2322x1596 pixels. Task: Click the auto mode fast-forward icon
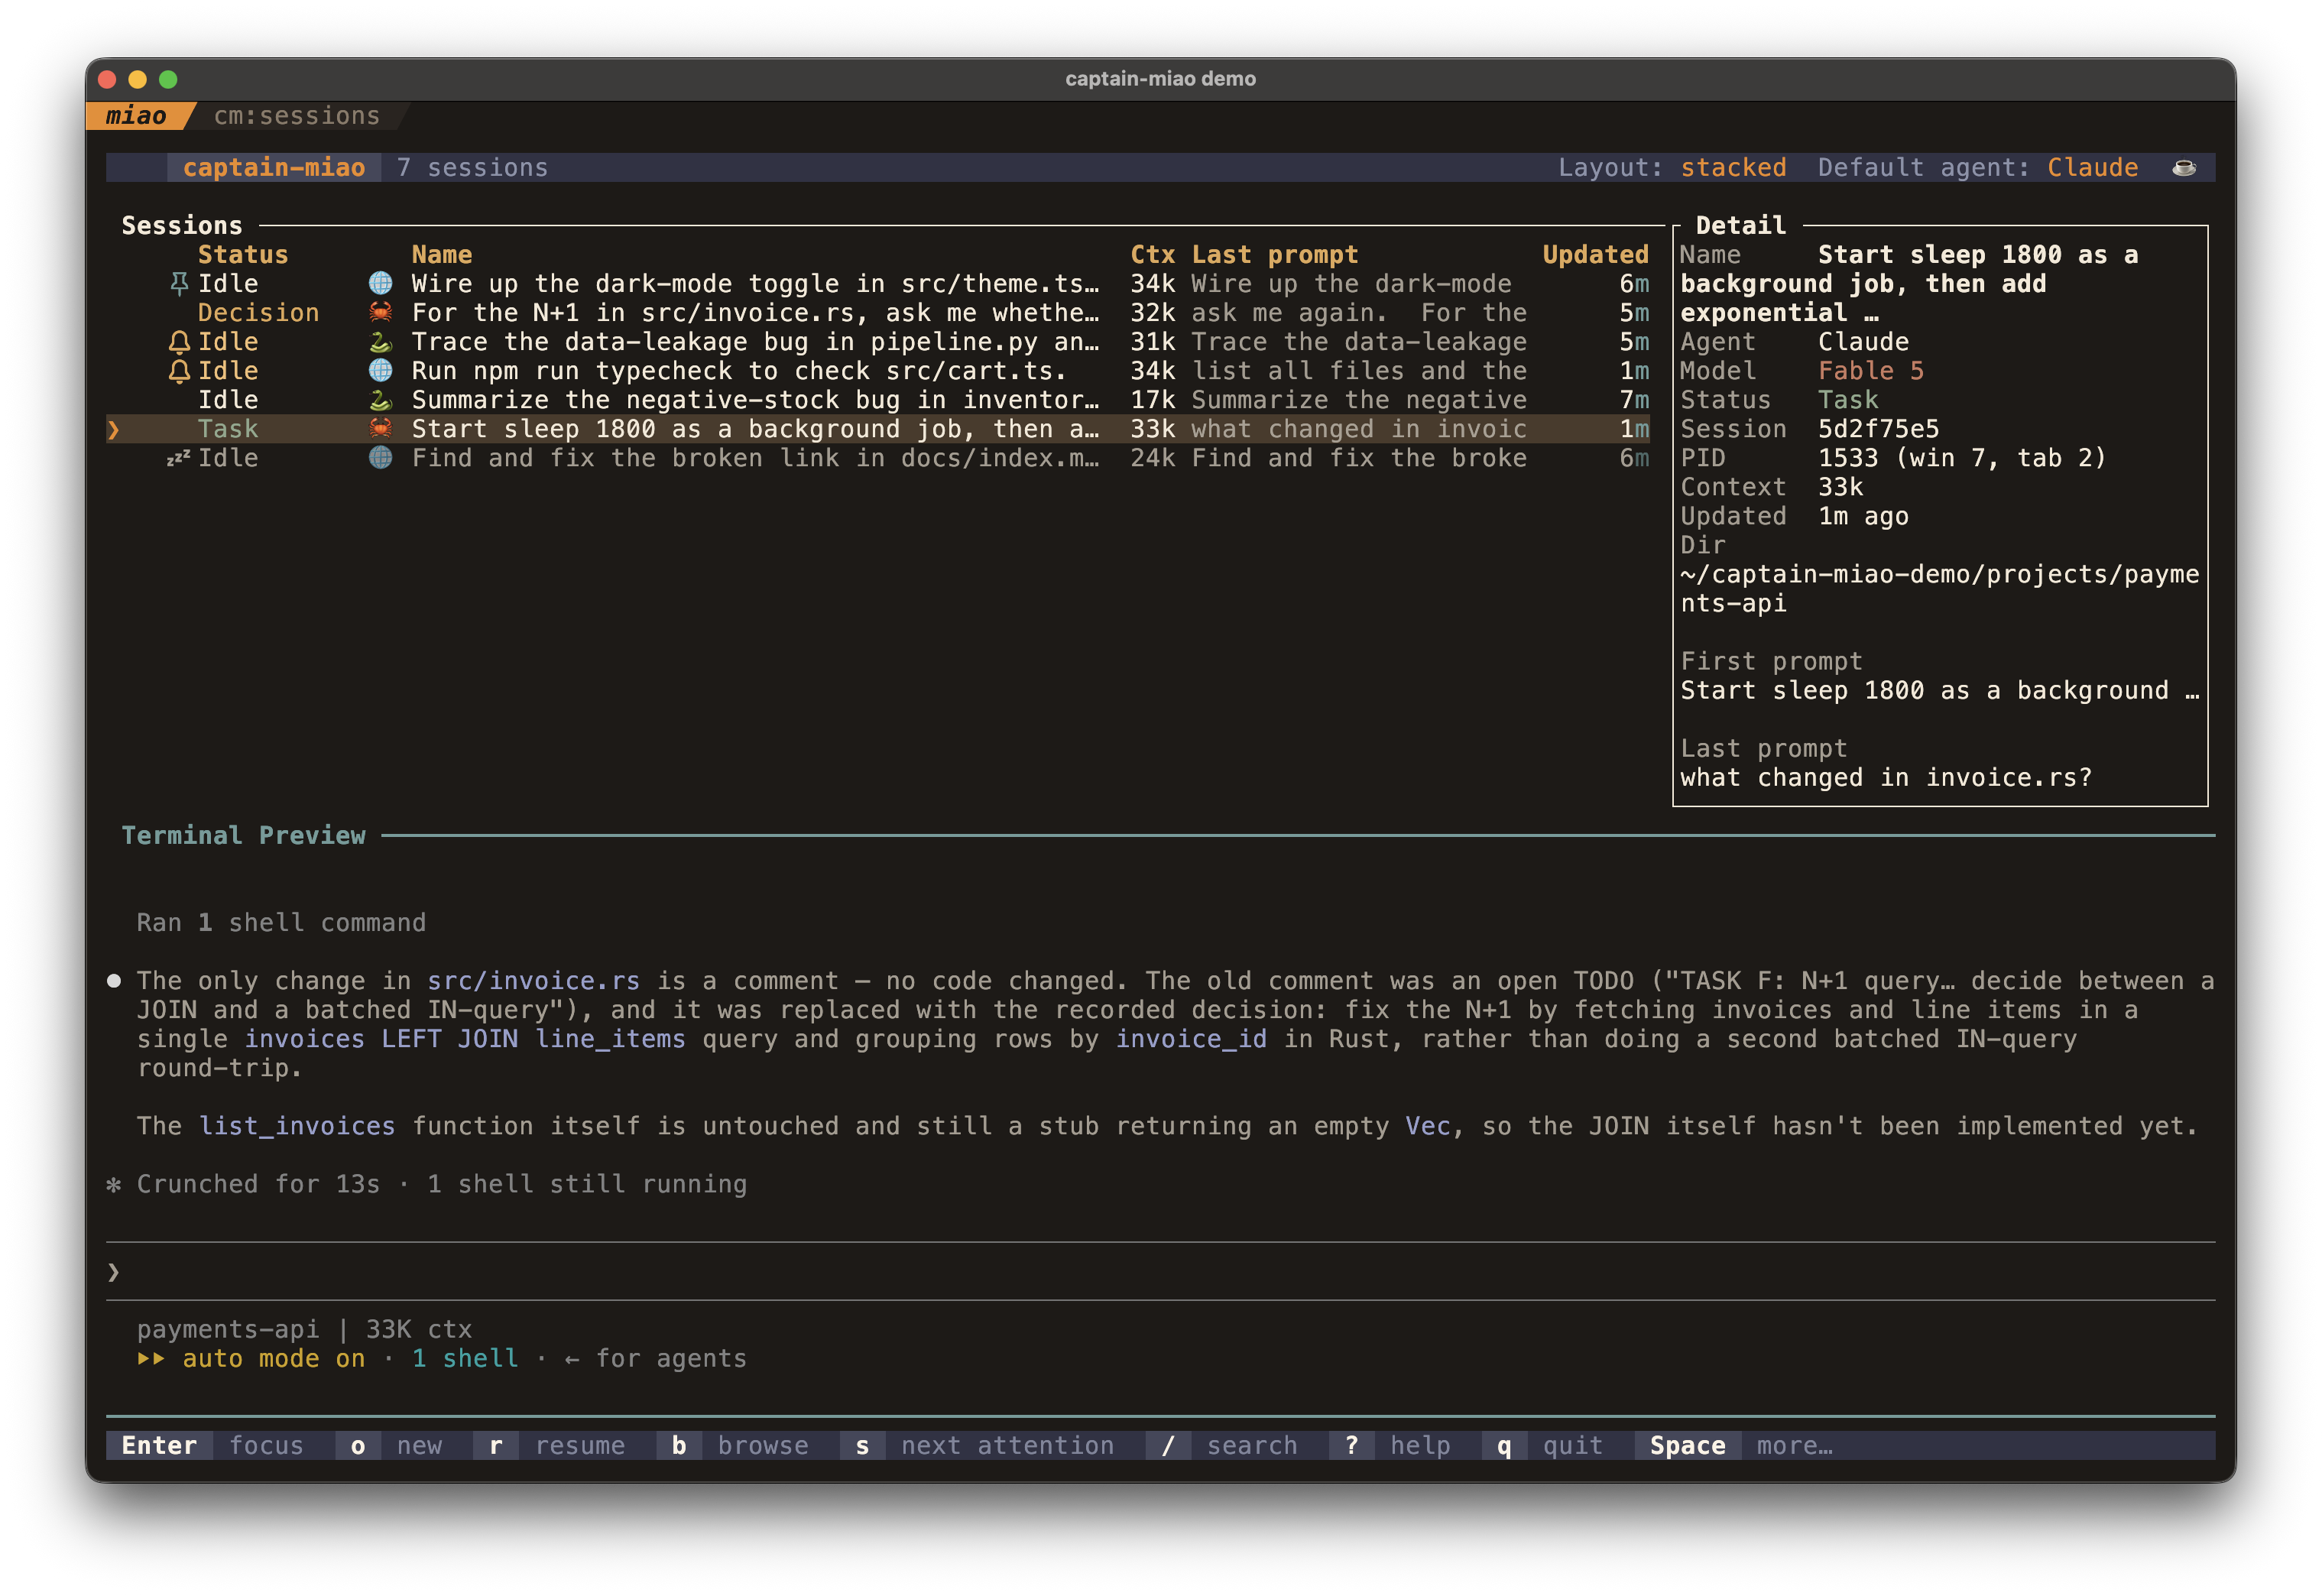point(151,1358)
